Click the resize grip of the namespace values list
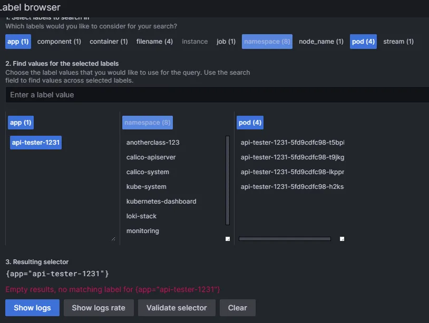The width and height of the screenshot is (429, 323). 228,239
